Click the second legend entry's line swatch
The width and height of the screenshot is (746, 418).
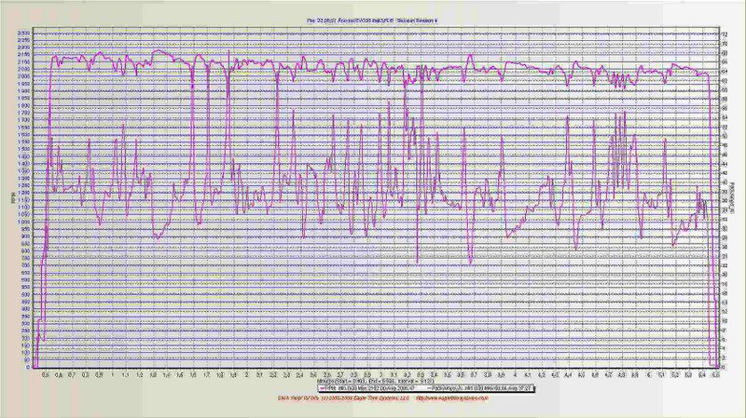[425, 389]
